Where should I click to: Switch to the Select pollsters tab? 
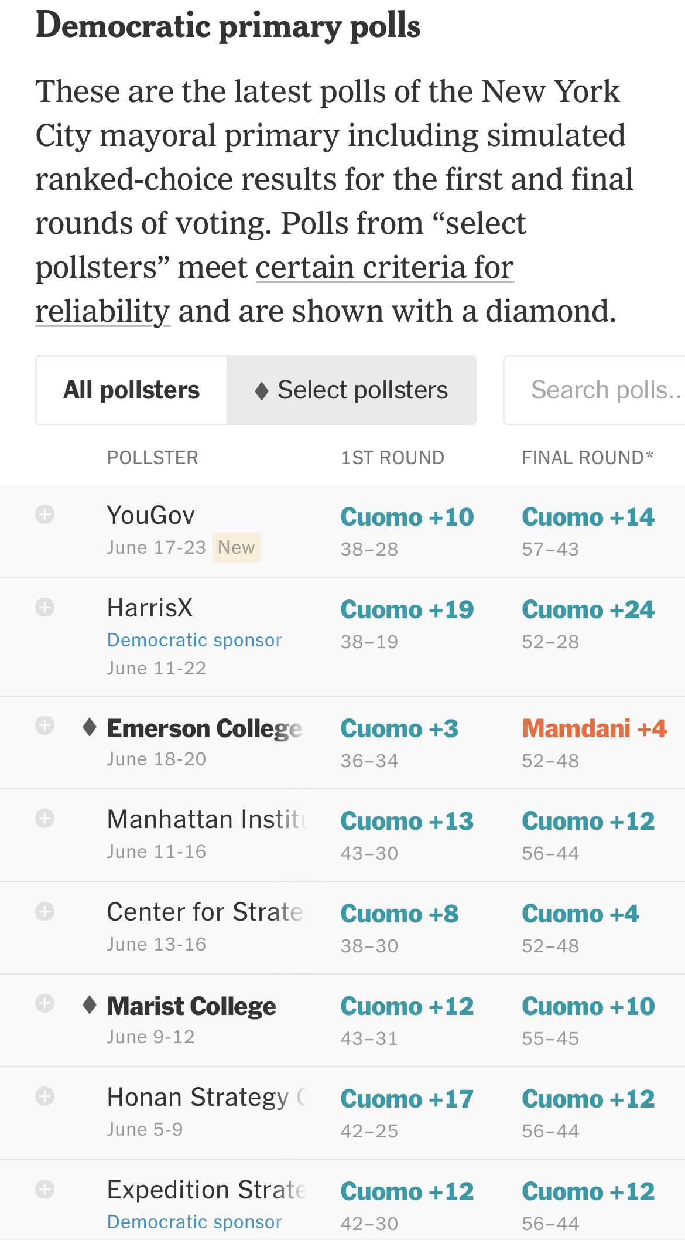351,390
